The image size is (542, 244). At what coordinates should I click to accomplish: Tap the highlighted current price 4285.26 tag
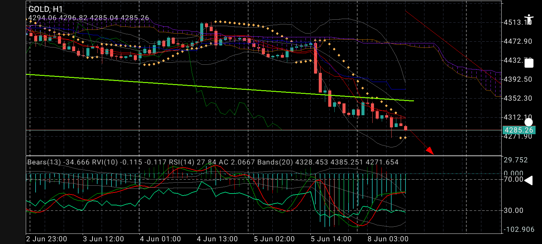[x=519, y=130]
